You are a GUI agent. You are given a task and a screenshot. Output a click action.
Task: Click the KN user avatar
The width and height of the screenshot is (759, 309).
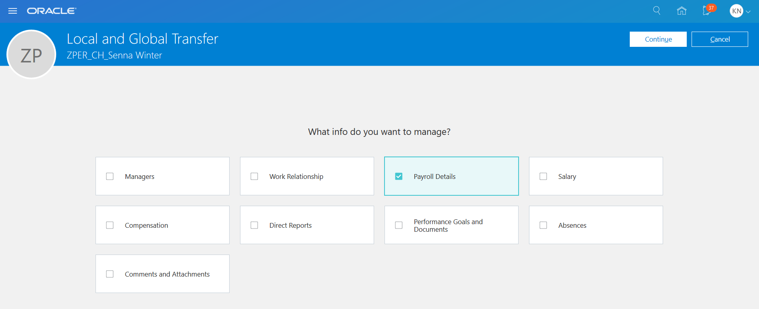click(x=737, y=11)
